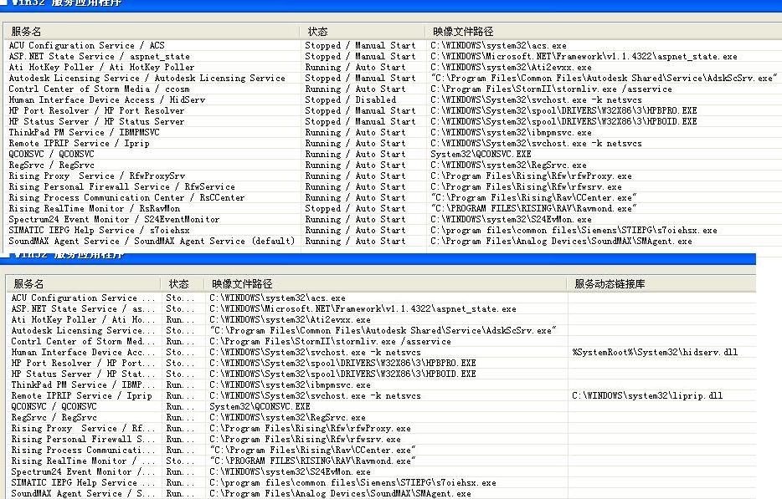Click 状态 header in upper services list
Screen dimensions: 782x499
(x=363, y=32)
